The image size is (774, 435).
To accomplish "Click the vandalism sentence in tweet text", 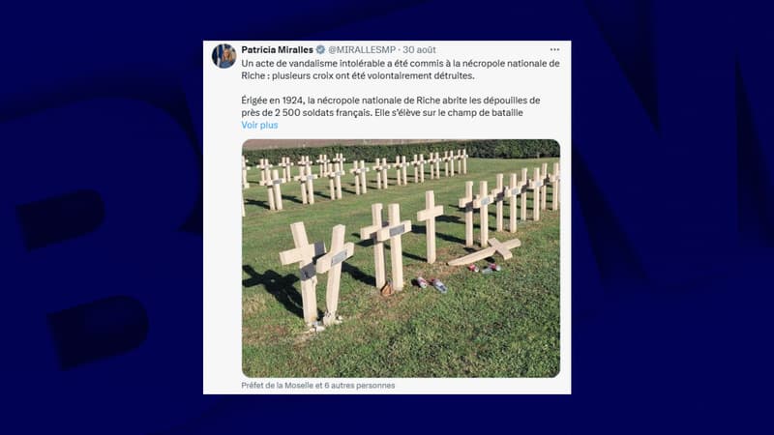I will coord(401,70).
